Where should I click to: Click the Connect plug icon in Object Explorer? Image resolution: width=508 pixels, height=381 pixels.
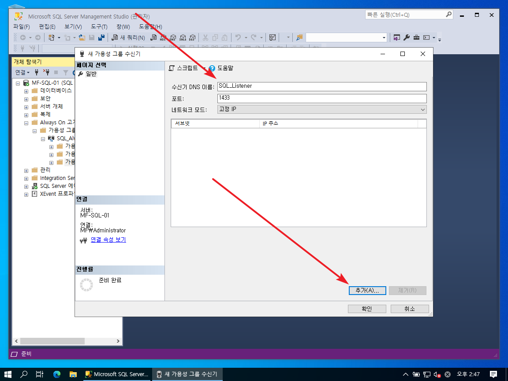(x=37, y=72)
